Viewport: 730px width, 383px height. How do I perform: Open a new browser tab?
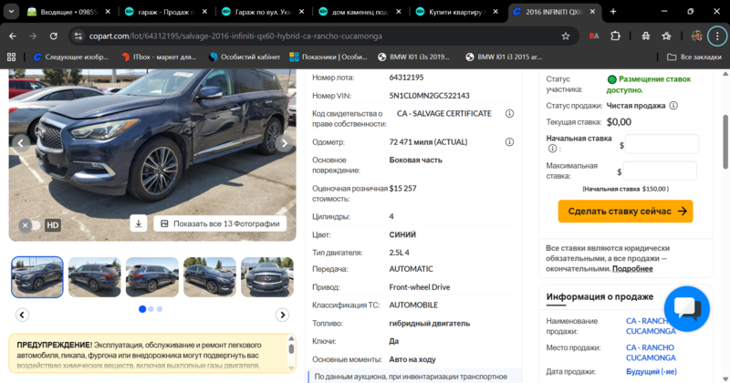pyautogui.click(x=613, y=12)
